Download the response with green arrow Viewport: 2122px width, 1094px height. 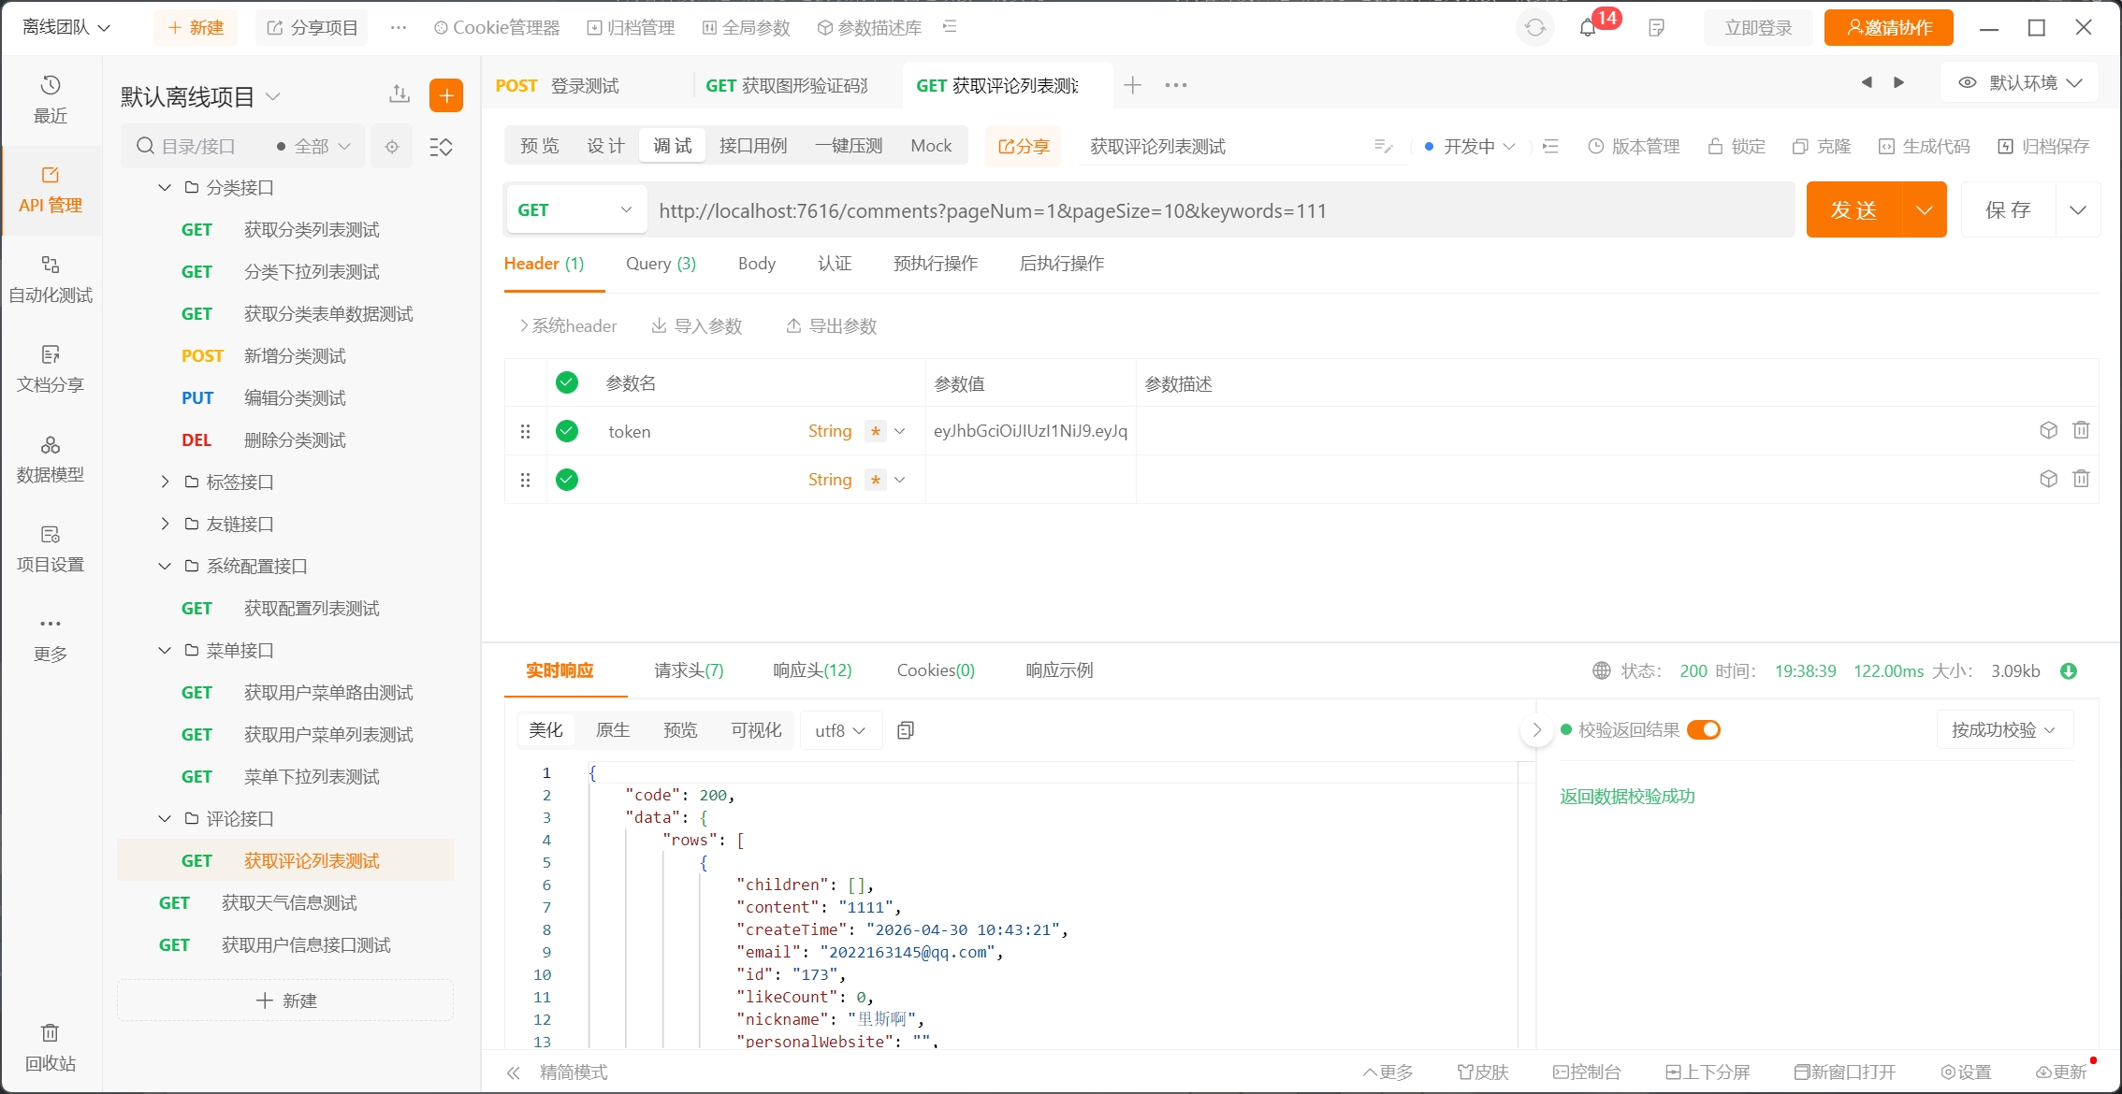[x=2069, y=671]
